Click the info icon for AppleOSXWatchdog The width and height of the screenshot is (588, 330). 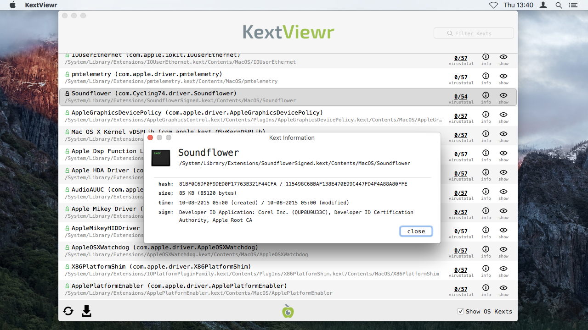tap(486, 250)
